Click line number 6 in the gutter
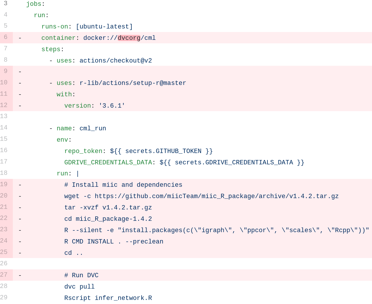372x304 pixels. point(6,37)
